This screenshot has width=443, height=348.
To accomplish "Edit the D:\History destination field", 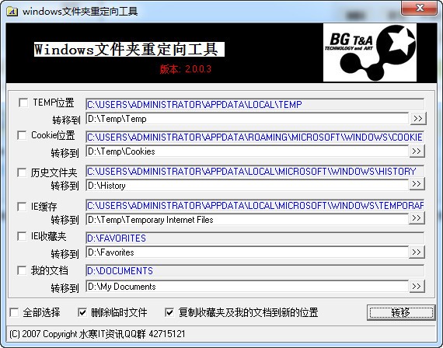I will (247, 186).
